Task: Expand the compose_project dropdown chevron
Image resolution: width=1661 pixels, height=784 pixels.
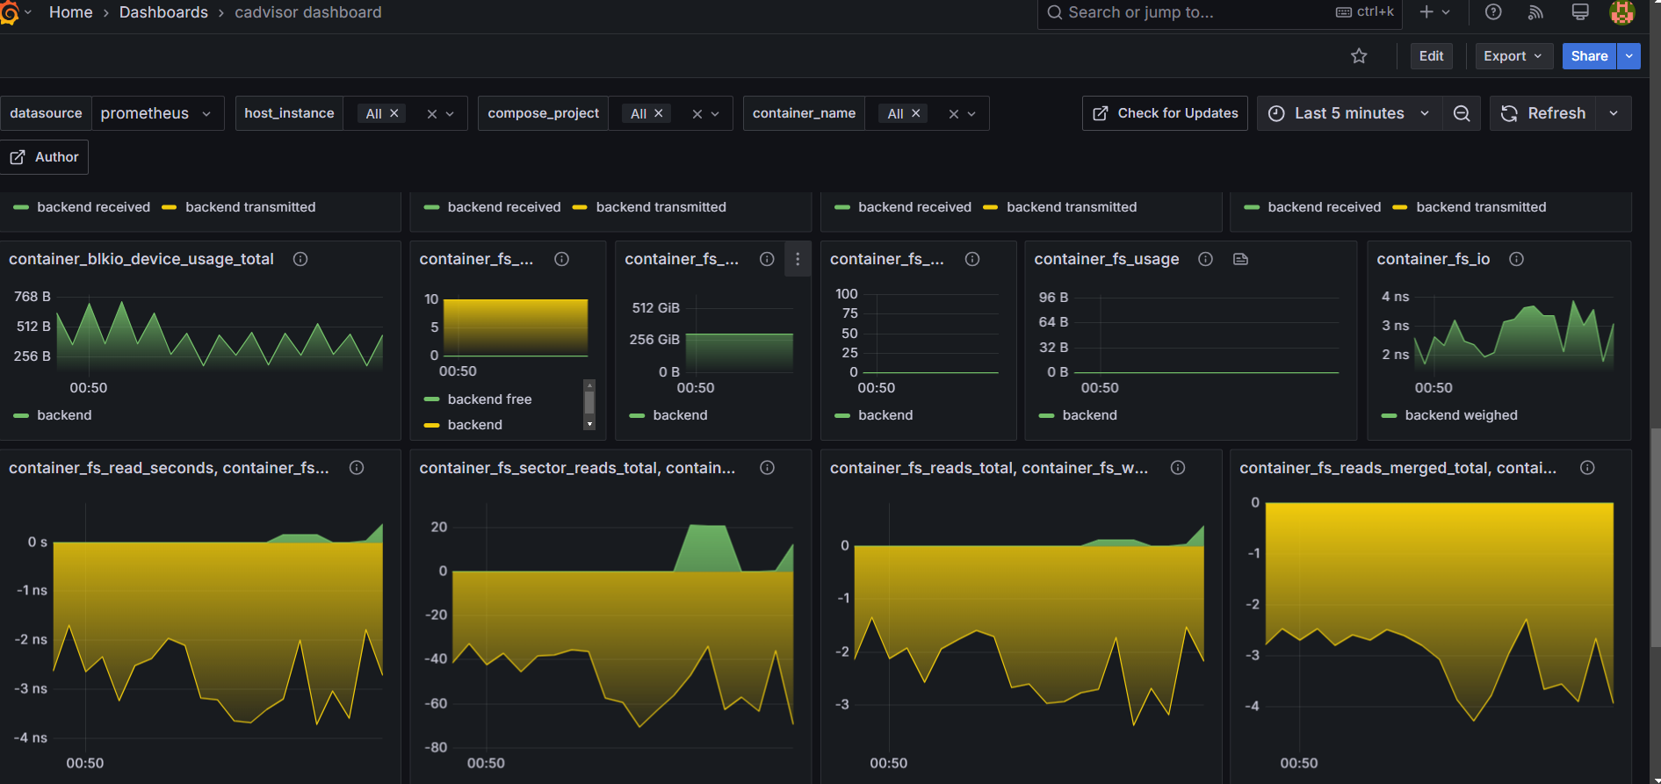Action: (715, 114)
